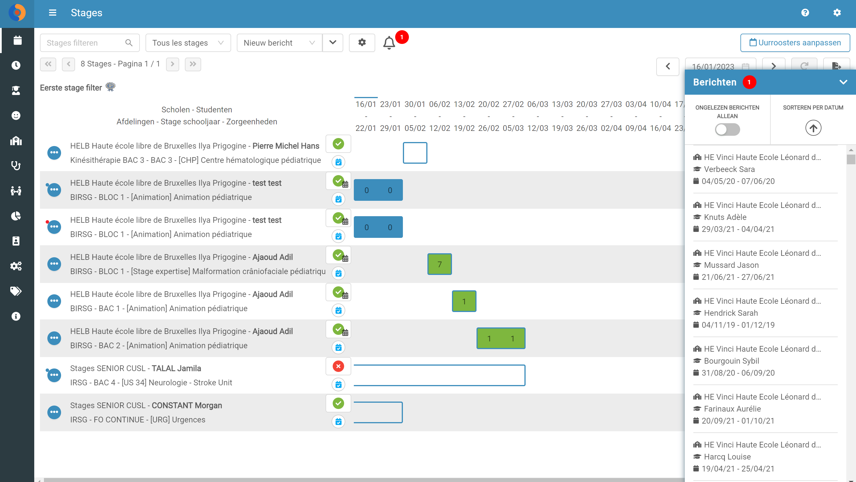Click the award badge next to Eerste stage filter

point(110,87)
